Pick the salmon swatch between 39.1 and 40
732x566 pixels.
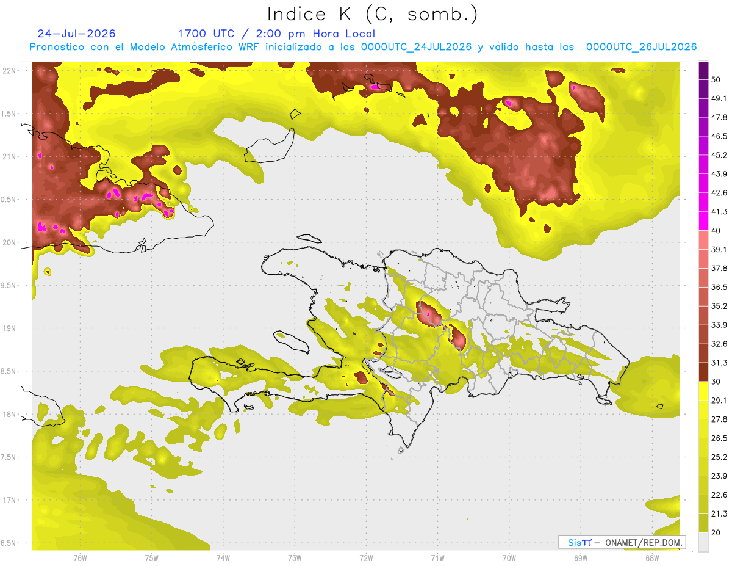tap(703, 240)
